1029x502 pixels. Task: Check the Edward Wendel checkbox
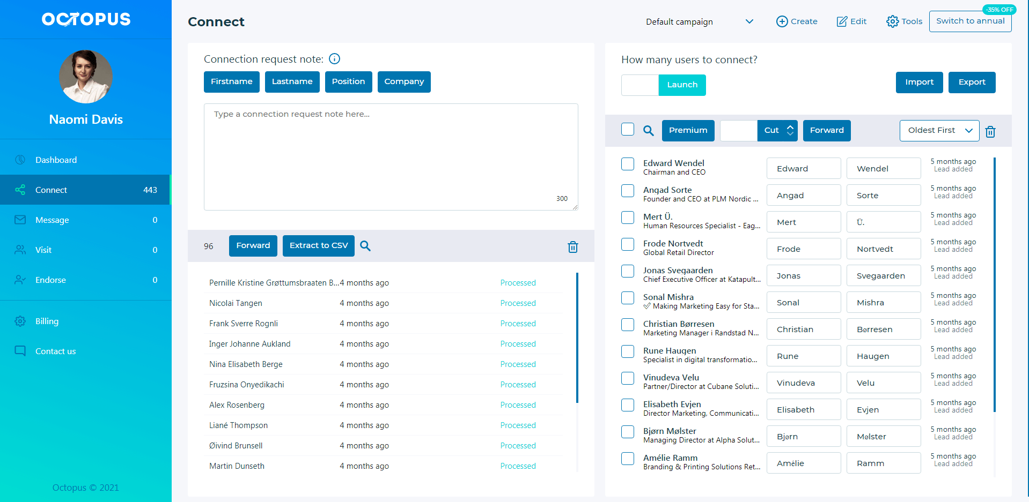627,164
